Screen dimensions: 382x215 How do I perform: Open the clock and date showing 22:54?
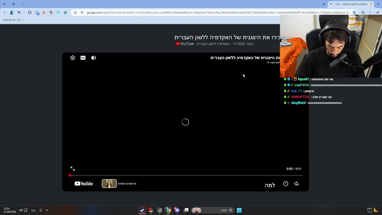10,210
